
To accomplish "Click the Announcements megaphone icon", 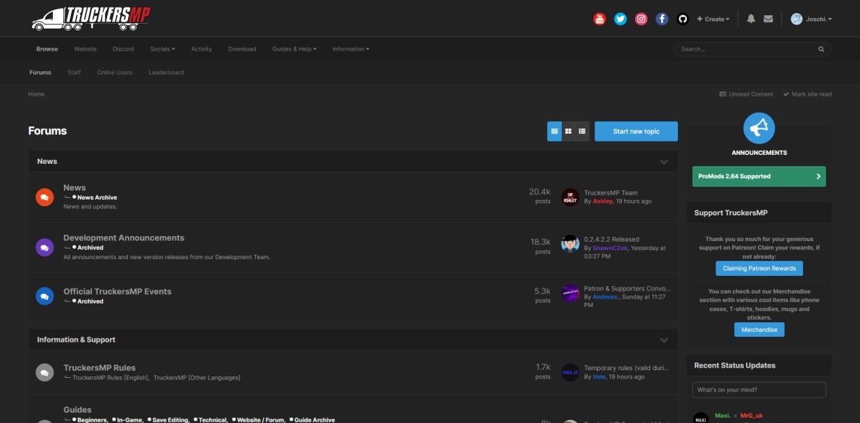I will [x=758, y=128].
